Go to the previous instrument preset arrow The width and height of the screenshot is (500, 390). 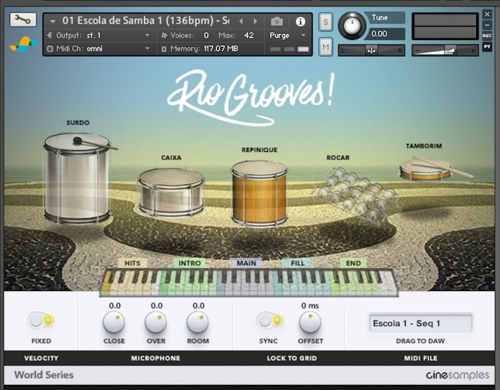coord(239,21)
